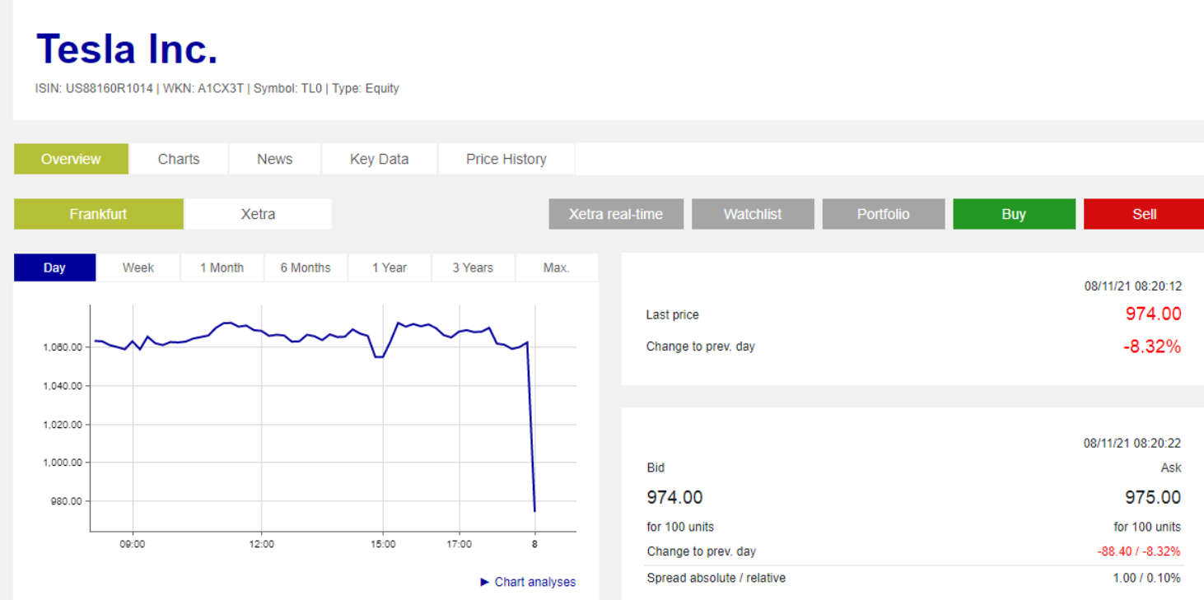Click the spread value 1.00 / 0.10%
1204x600 pixels.
point(1146,578)
